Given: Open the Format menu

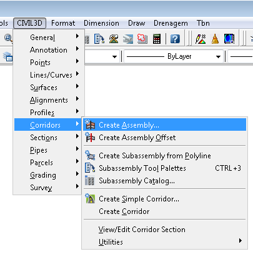Looking at the screenshot, I should point(63,23).
